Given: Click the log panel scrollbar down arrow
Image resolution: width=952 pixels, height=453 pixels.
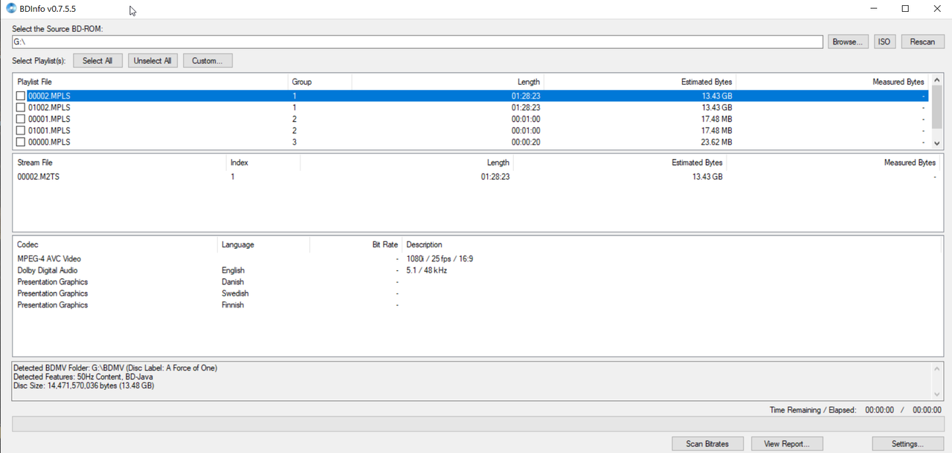Looking at the screenshot, I should coord(937,394).
